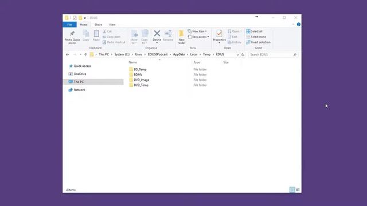
Task: Click EDIUS8Podcast breadcrumb
Action: coord(158,54)
